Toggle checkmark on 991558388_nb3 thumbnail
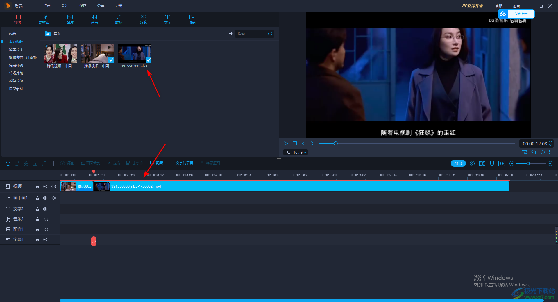The width and height of the screenshot is (558, 302). pos(149,60)
